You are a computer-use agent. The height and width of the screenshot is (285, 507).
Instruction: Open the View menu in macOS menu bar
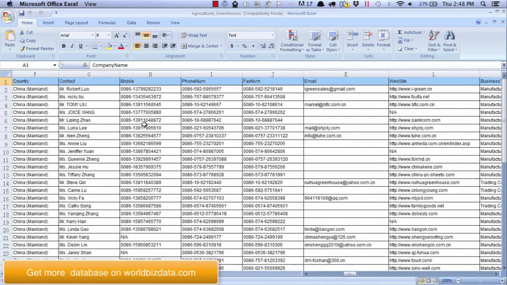tap(90, 4)
